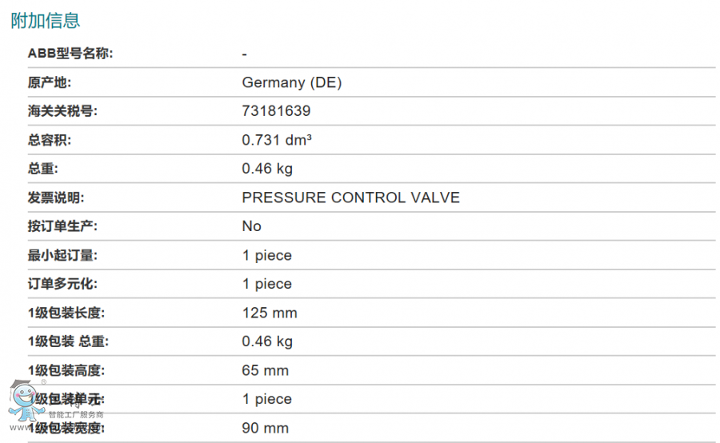Select the 90 mm package width value
720x443 pixels.
point(266,428)
